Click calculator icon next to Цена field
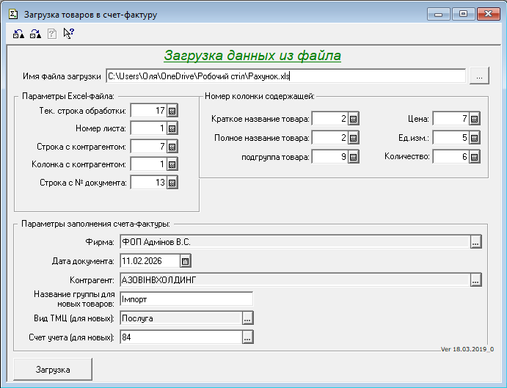 pos(474,119)
